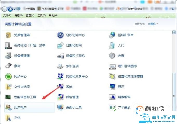The image size is (177, 124).
Task: Click the 网络和共享中心 link text
Action: tap(77, 76)
